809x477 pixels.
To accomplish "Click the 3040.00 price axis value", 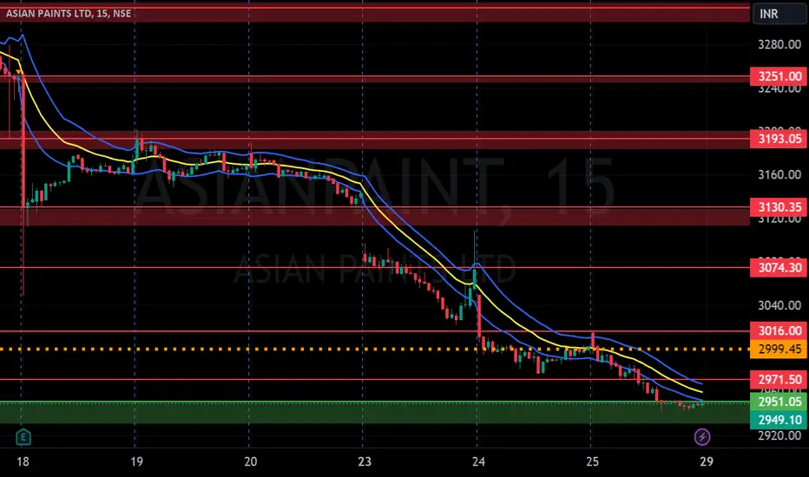I will pos(779,306).
